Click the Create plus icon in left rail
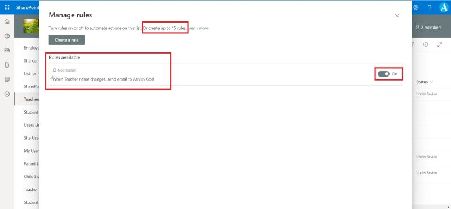 7,94
